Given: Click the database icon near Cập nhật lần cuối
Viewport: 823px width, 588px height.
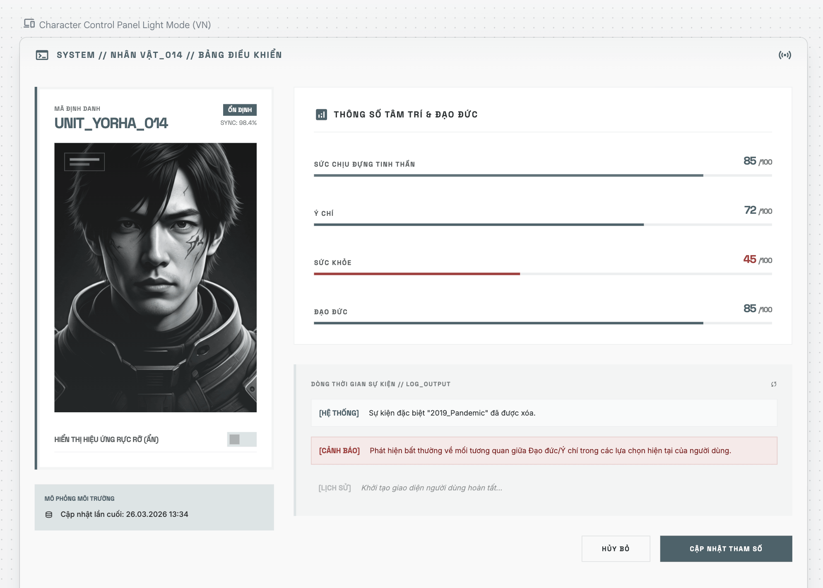Looking at the screenshot, I should coord(49,514).
